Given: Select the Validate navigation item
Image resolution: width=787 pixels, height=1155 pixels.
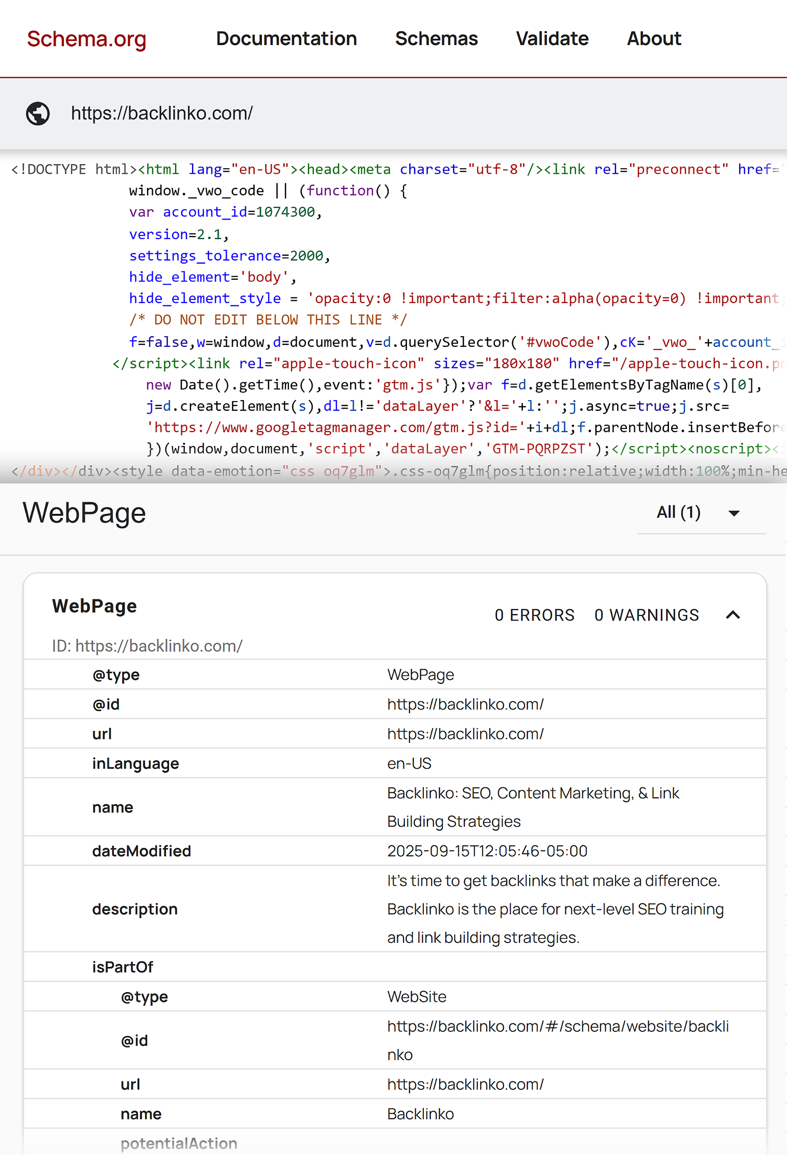Looking at the screenshot, I should tap(552, 39).
